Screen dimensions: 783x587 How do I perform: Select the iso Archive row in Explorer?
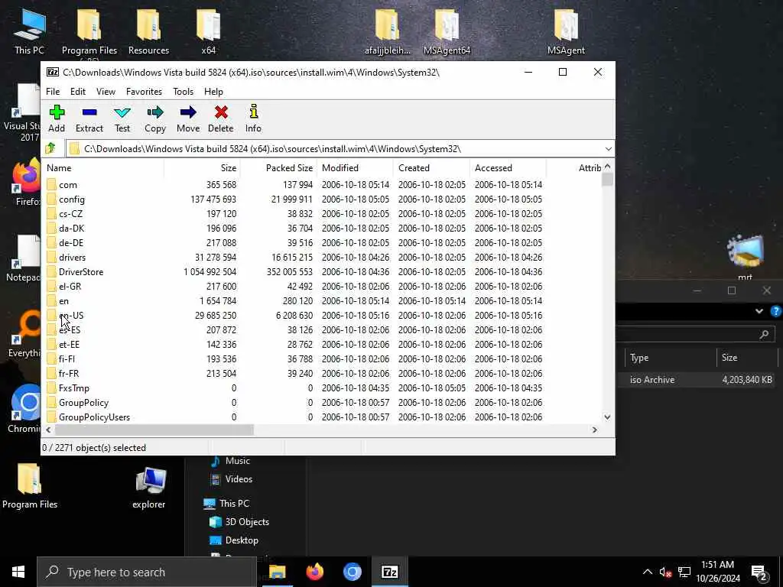[x=699, y=380]
